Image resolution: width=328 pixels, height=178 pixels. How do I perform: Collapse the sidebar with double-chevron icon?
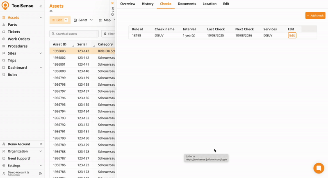[x=41, y=6]
